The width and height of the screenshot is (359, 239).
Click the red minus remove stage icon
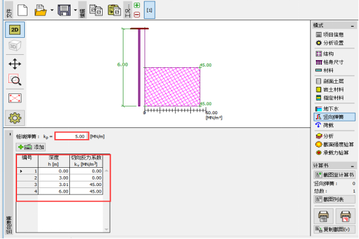tap(137, 15)
